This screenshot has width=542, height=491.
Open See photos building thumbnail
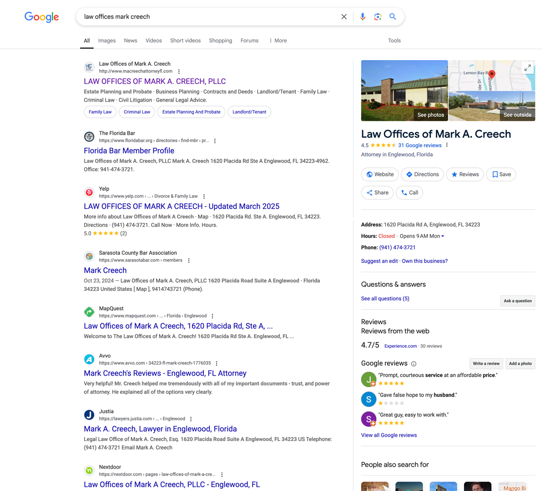click(404, 91)
